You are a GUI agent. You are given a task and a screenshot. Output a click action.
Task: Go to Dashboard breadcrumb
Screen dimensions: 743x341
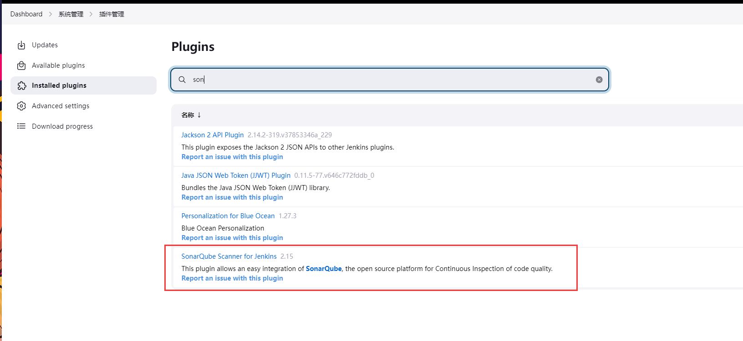tap(26, 14)
